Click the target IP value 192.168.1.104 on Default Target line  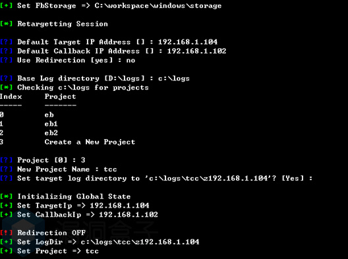(x=188, y=42)
